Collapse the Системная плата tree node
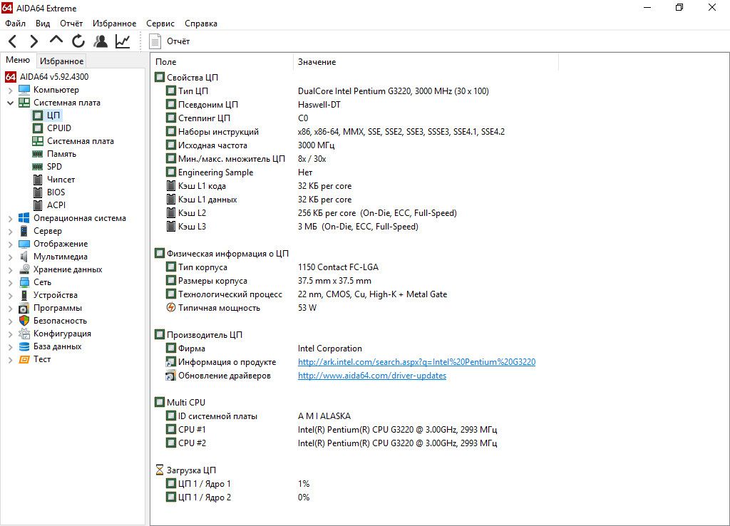 click(10, 103)
